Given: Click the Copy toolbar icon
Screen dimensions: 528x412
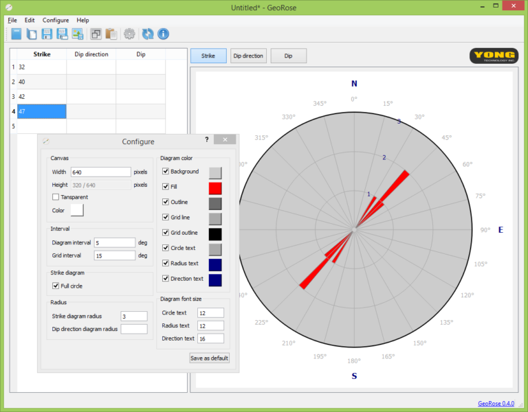Looking at the screenshot, I should tap(96, 34).
